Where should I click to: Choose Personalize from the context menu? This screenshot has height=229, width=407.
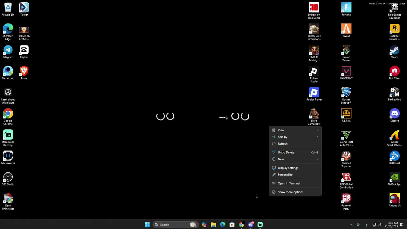point(295,175)
